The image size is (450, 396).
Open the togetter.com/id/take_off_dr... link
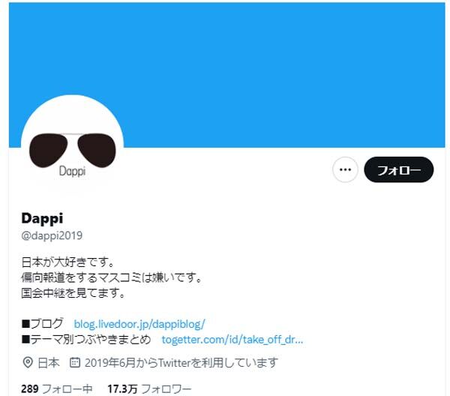pos(232,340)
